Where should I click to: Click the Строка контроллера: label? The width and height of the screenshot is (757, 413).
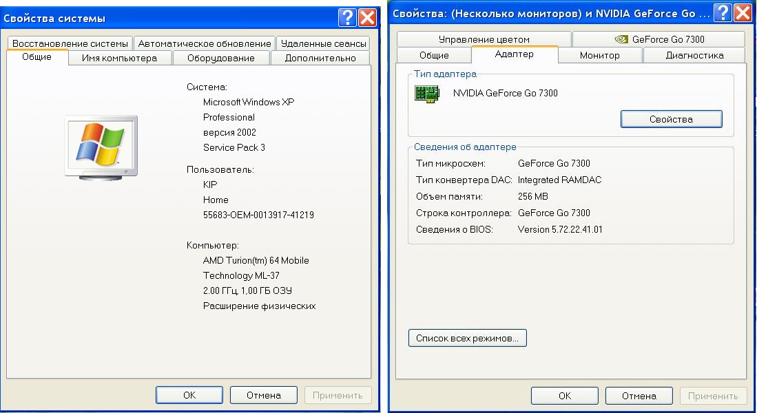click(464, 213)
